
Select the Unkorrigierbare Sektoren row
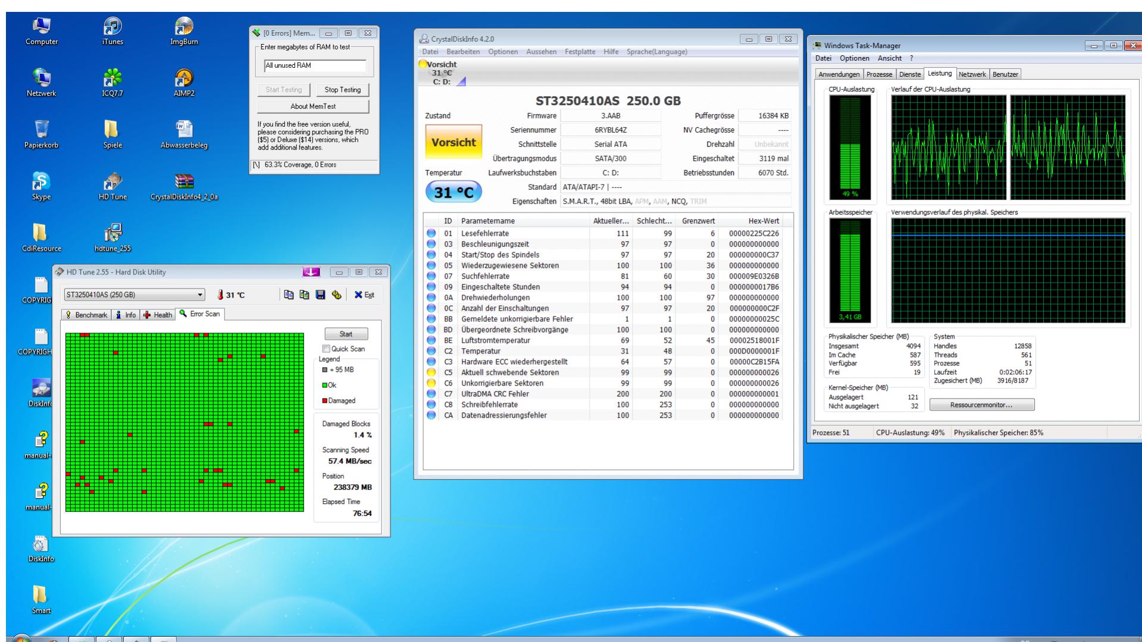pos(603,383)
